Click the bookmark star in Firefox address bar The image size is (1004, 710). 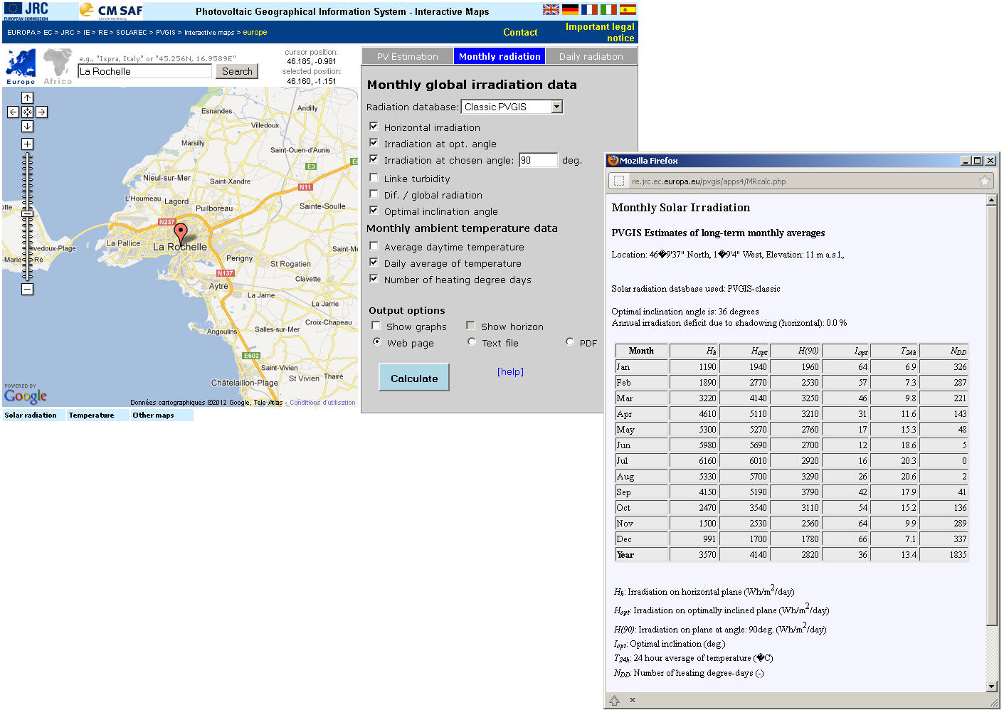click(x=985, y=181)
